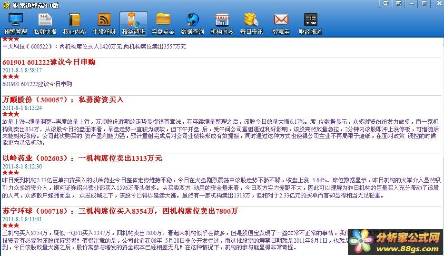Maximize the 财富通终端 window
The image size is (444, 256).
point(424,3)
